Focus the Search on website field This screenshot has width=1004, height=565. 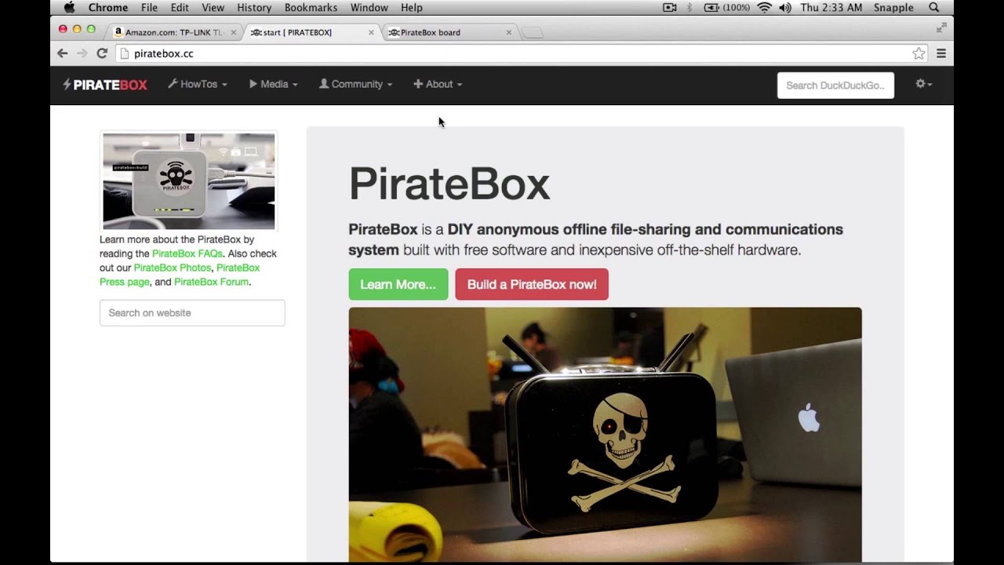click(192, 312)
